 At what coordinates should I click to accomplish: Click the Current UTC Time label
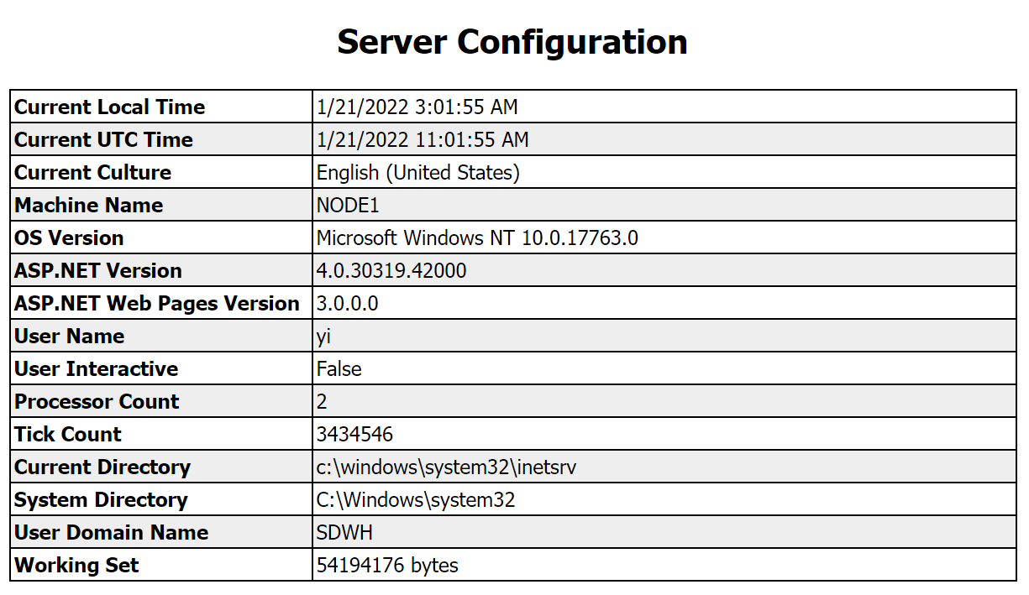pos(104,140)
